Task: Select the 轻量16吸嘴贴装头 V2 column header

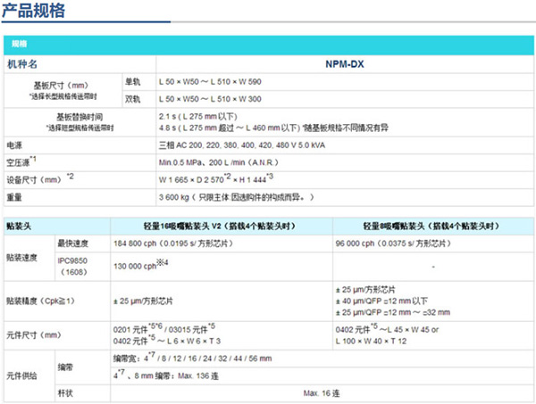Action: click(x=221, y=227)
